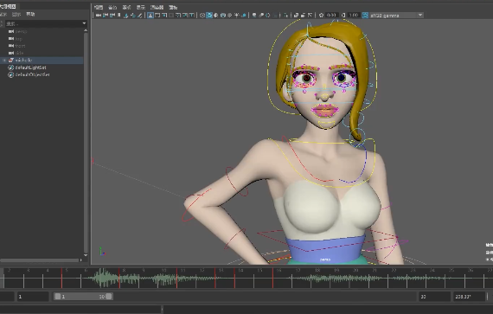Click the red keyframe marker near frame 8
Image resolution: width=493 pixels, height=314 pixels.
[119, 278]
